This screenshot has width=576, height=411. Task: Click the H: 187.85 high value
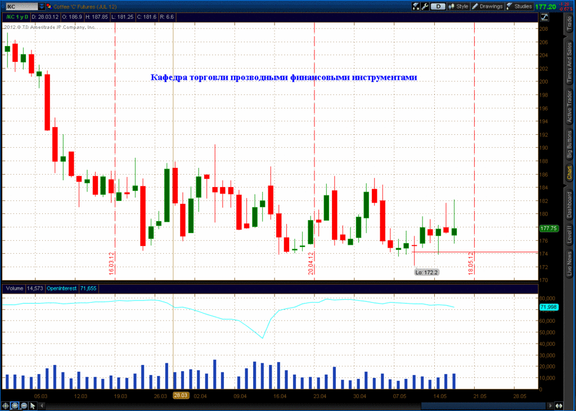pos(97,17)
